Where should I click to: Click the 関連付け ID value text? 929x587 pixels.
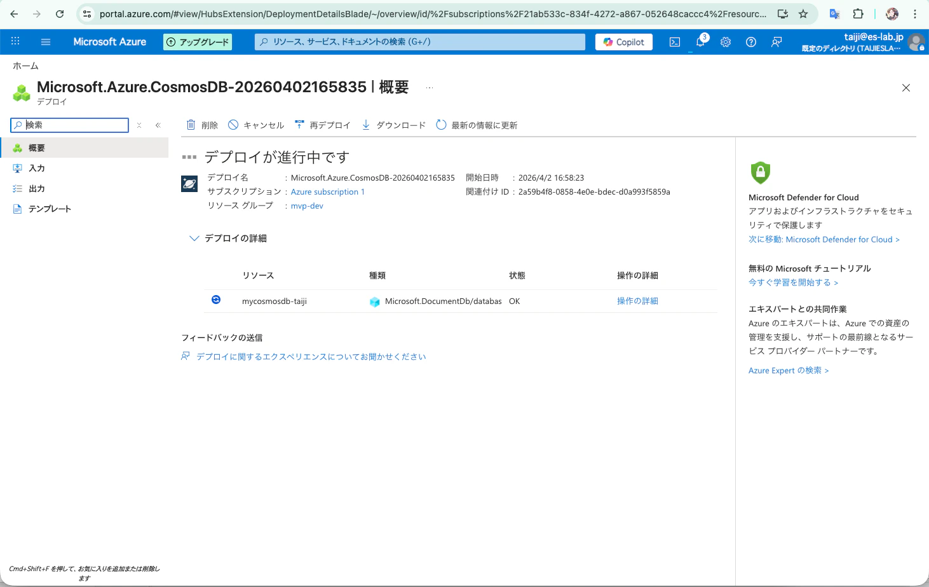coord(594,191)
